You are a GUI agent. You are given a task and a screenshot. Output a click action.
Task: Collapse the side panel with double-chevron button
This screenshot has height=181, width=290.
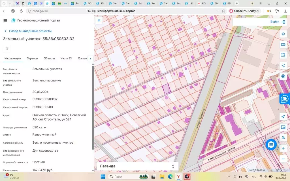99,20
